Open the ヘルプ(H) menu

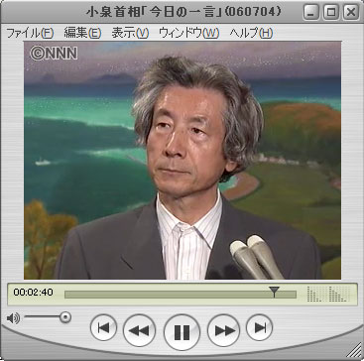(x=251, y=33)
